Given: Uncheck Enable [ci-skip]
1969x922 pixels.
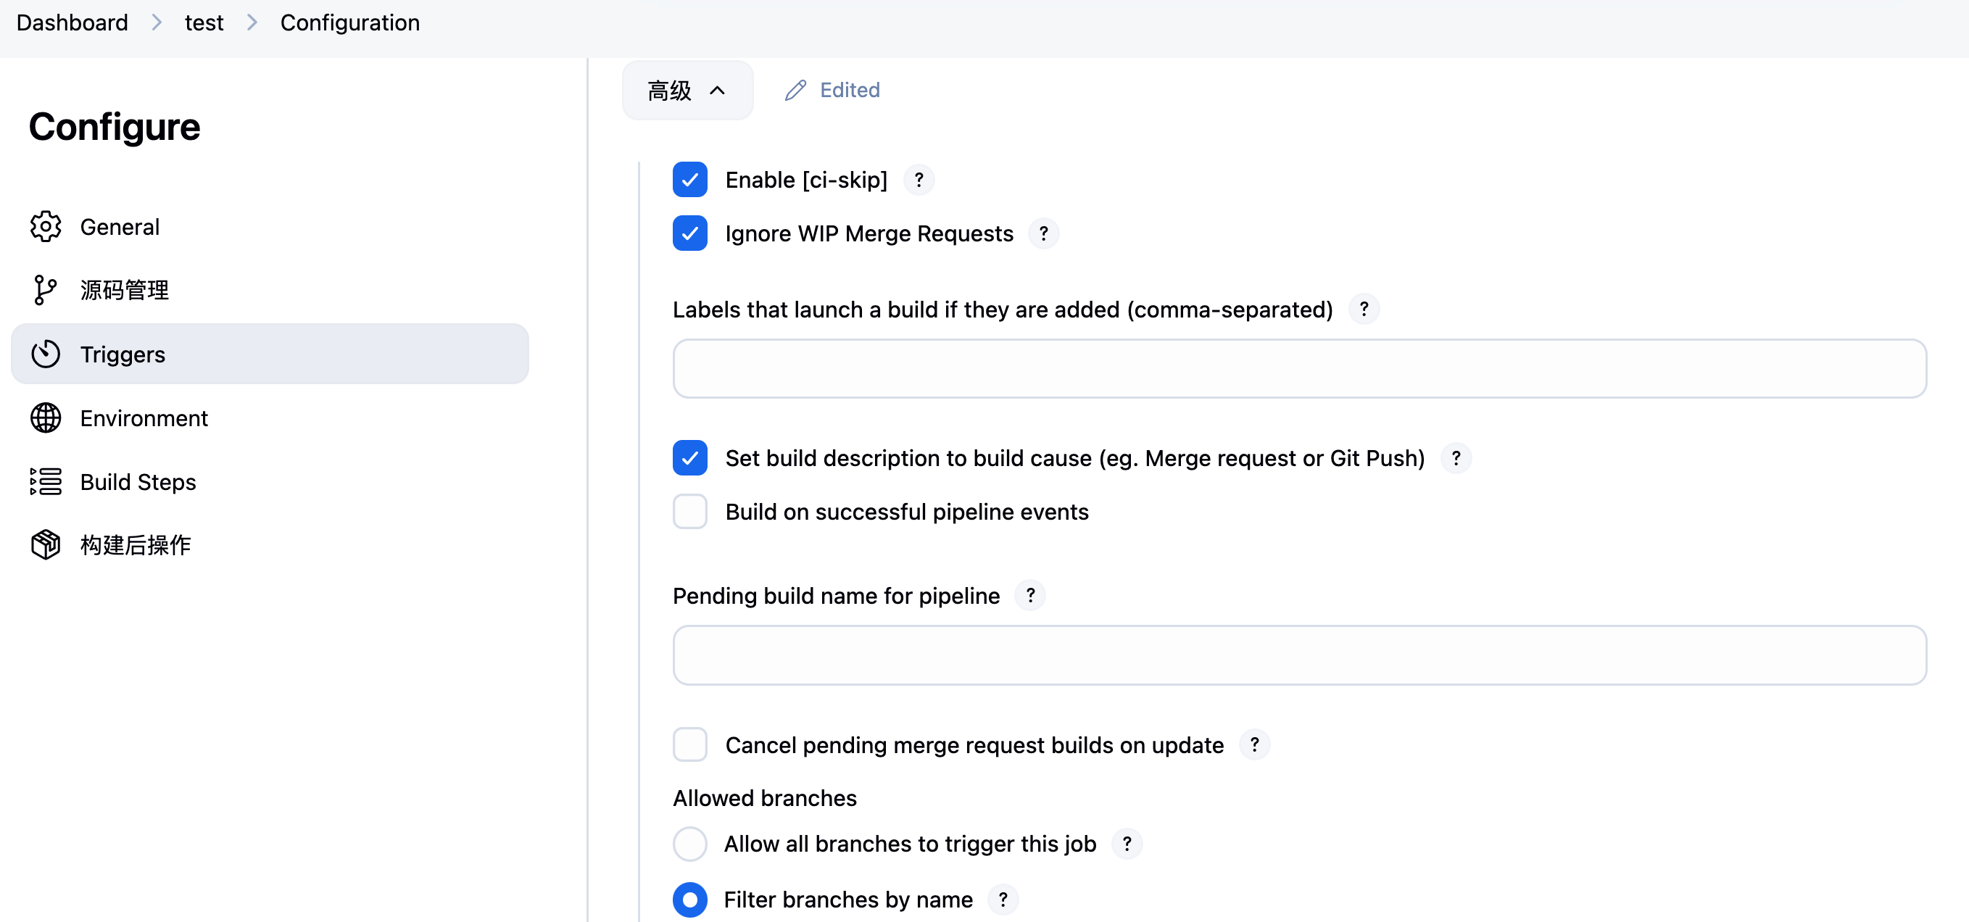Looking at the screenshot, I should [x=690, y=180].
